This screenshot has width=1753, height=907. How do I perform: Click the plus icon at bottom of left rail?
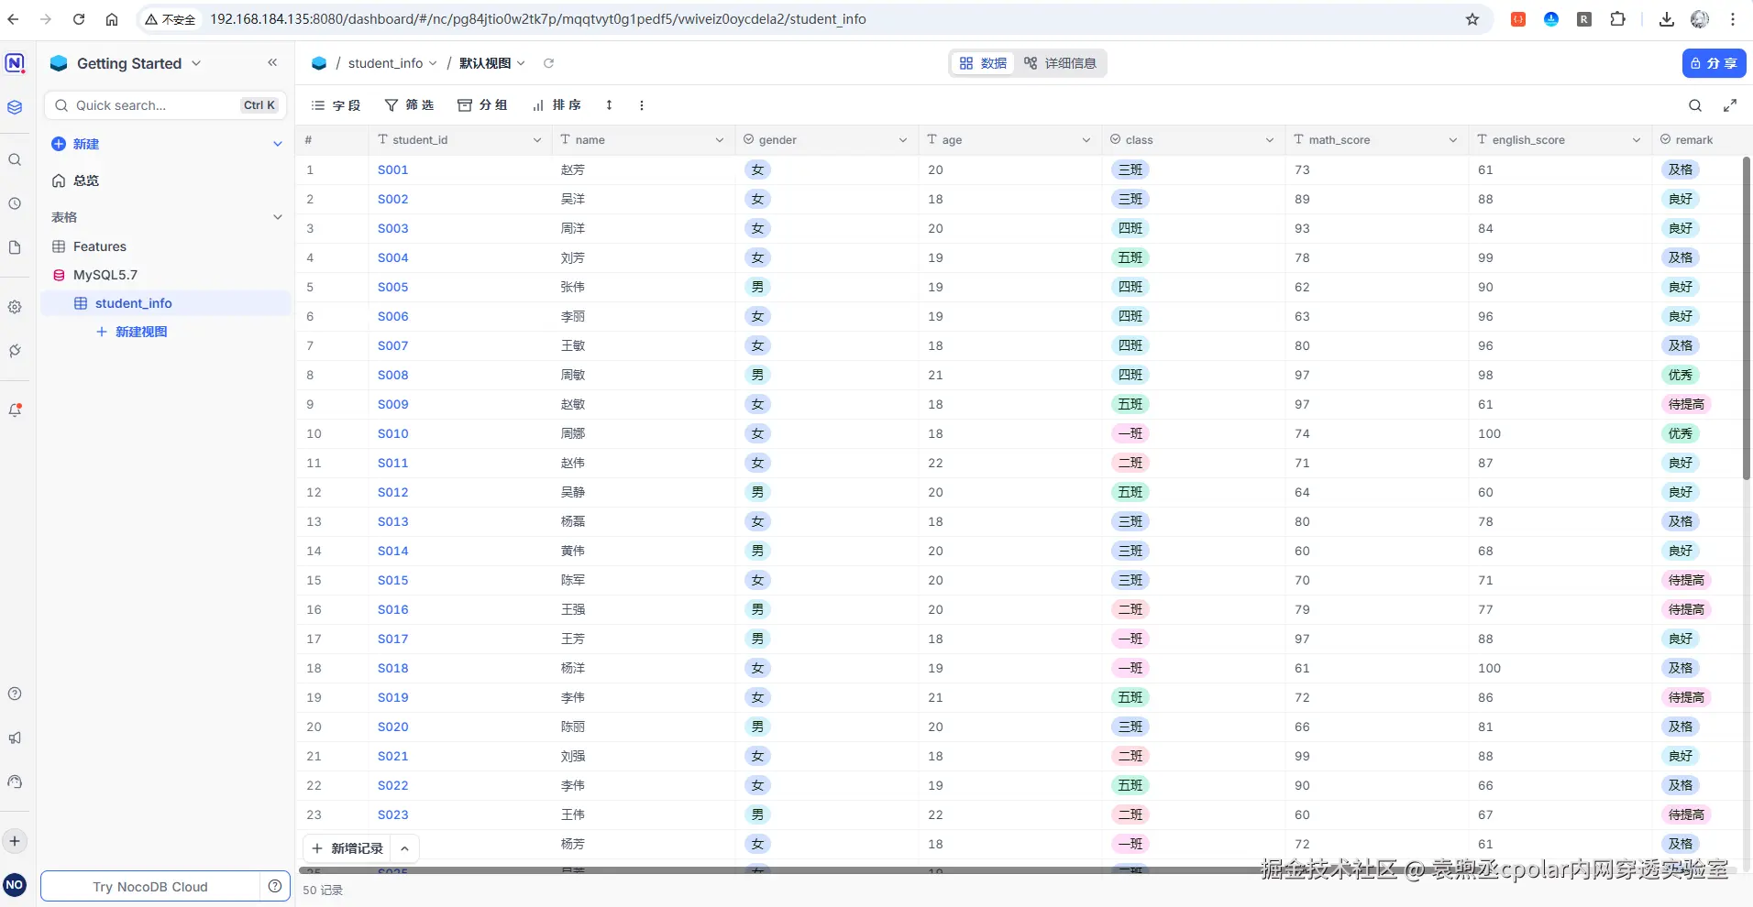click(x=15, y=841)
